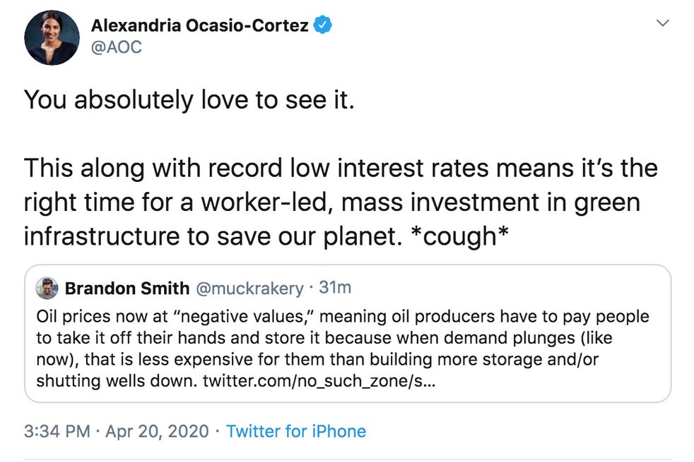694x462 pixels.
Task: Click the blue verified badge icon
Action: point(323,25)
